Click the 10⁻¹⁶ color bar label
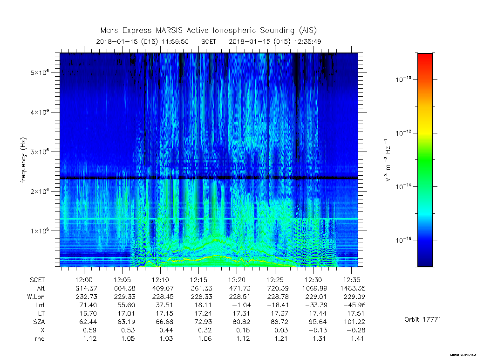Viewport: 477px width, 357px height. (403, 240)
